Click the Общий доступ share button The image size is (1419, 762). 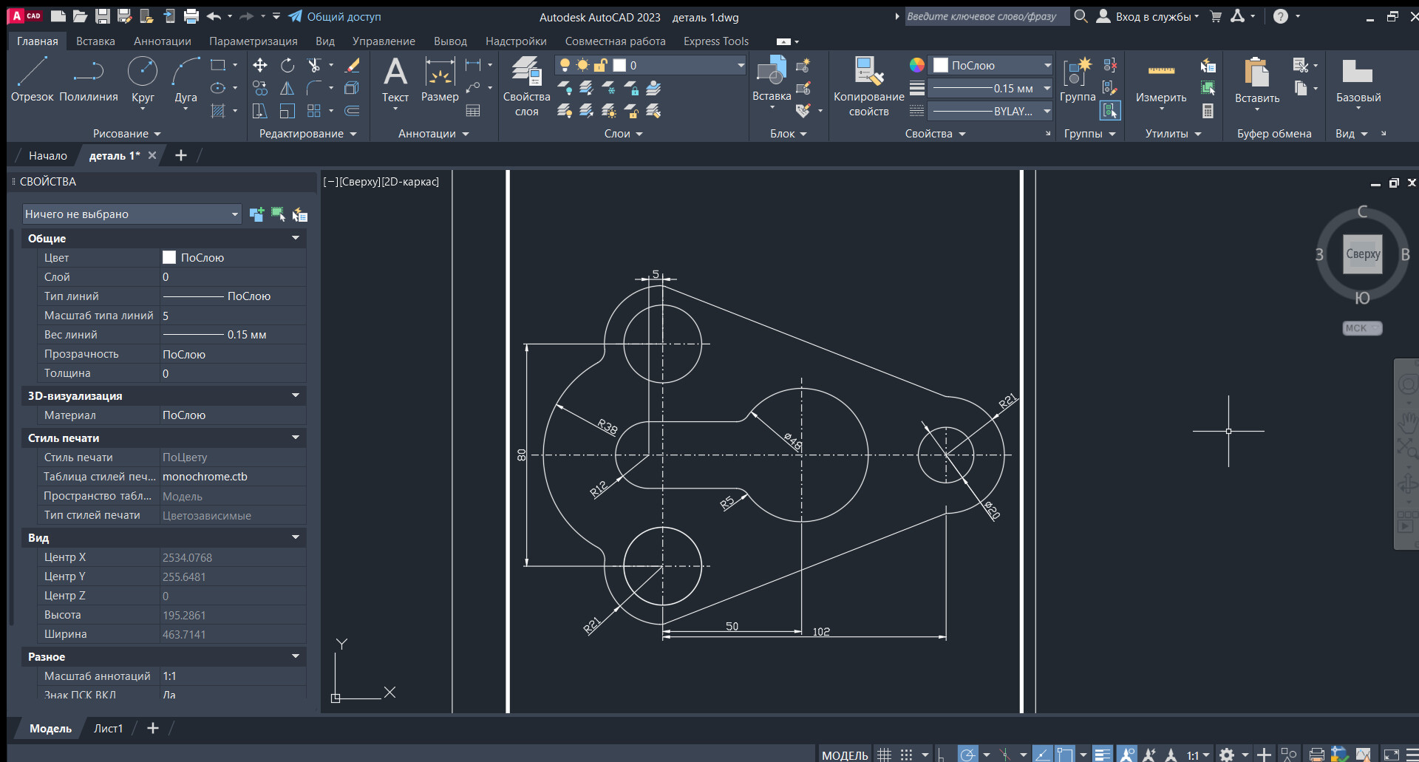(x=335, y=16)
